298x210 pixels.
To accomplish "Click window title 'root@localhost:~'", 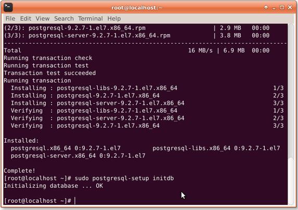I will pyautogui.click(x=137, y=8).
